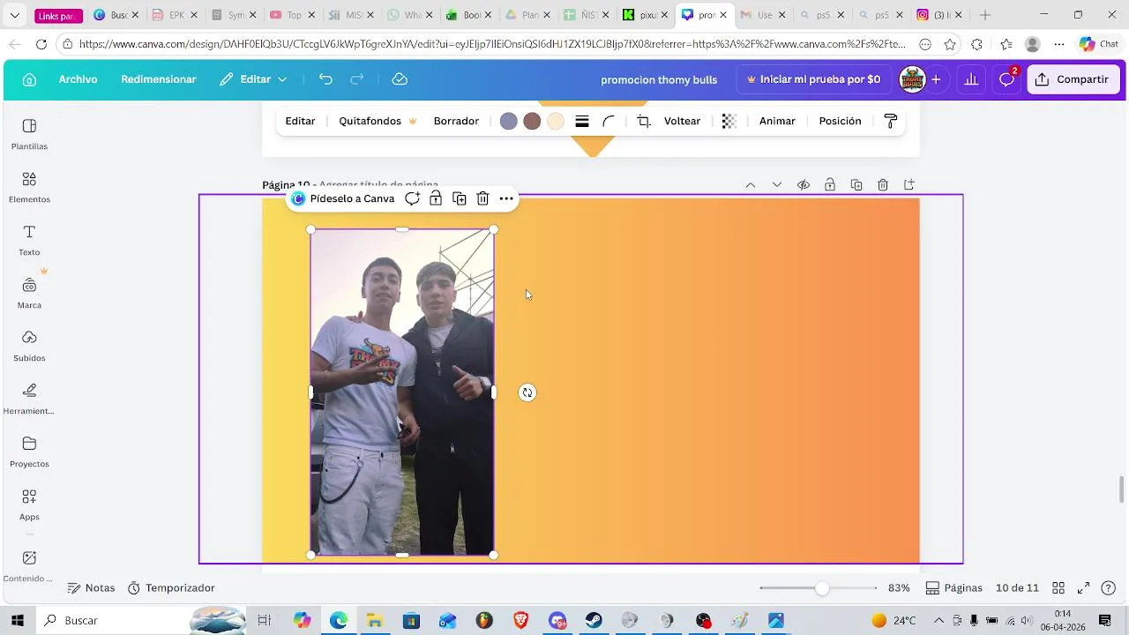Duplicate page 10 icon

click(856, 185)
